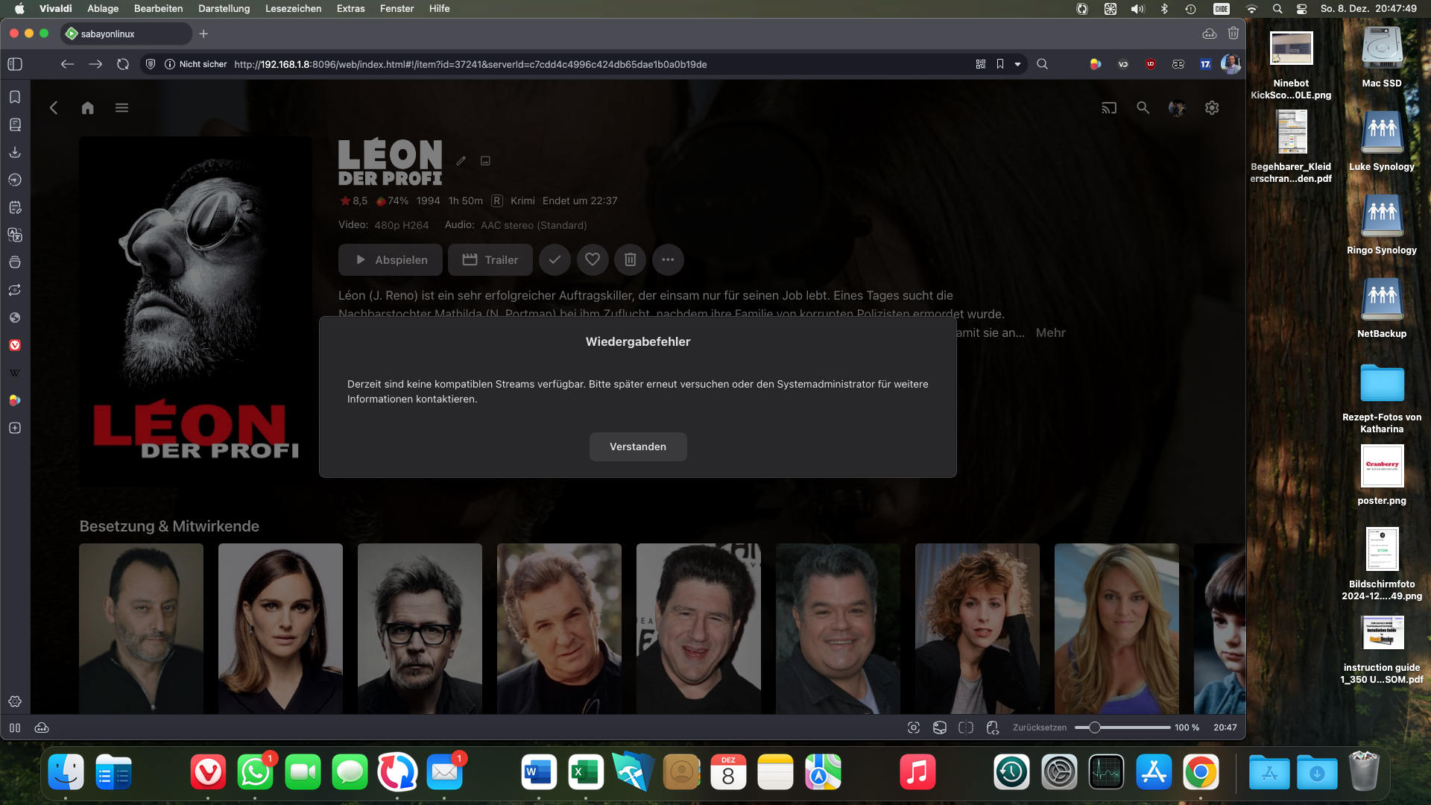Click the Jellyfin home icon

pyautogui.click(x=87, y=108)
